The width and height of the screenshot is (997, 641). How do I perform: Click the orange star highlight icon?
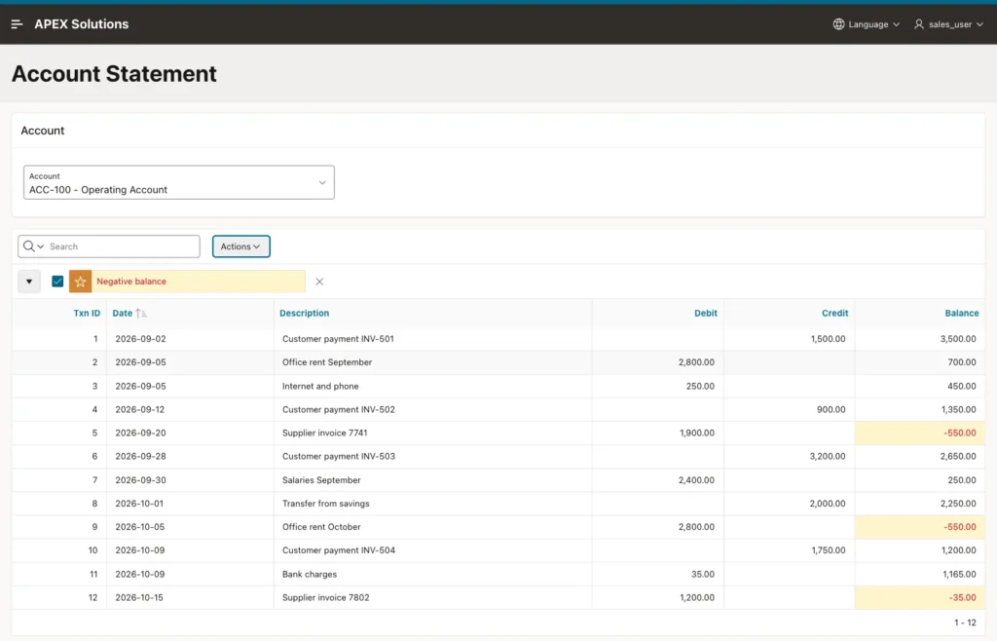coord(80,282)
